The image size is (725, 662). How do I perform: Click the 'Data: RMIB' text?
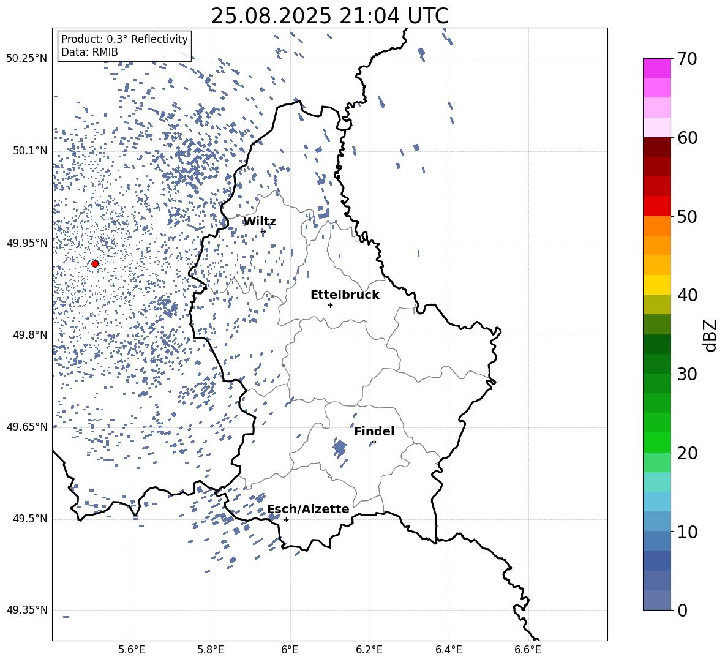89,52
